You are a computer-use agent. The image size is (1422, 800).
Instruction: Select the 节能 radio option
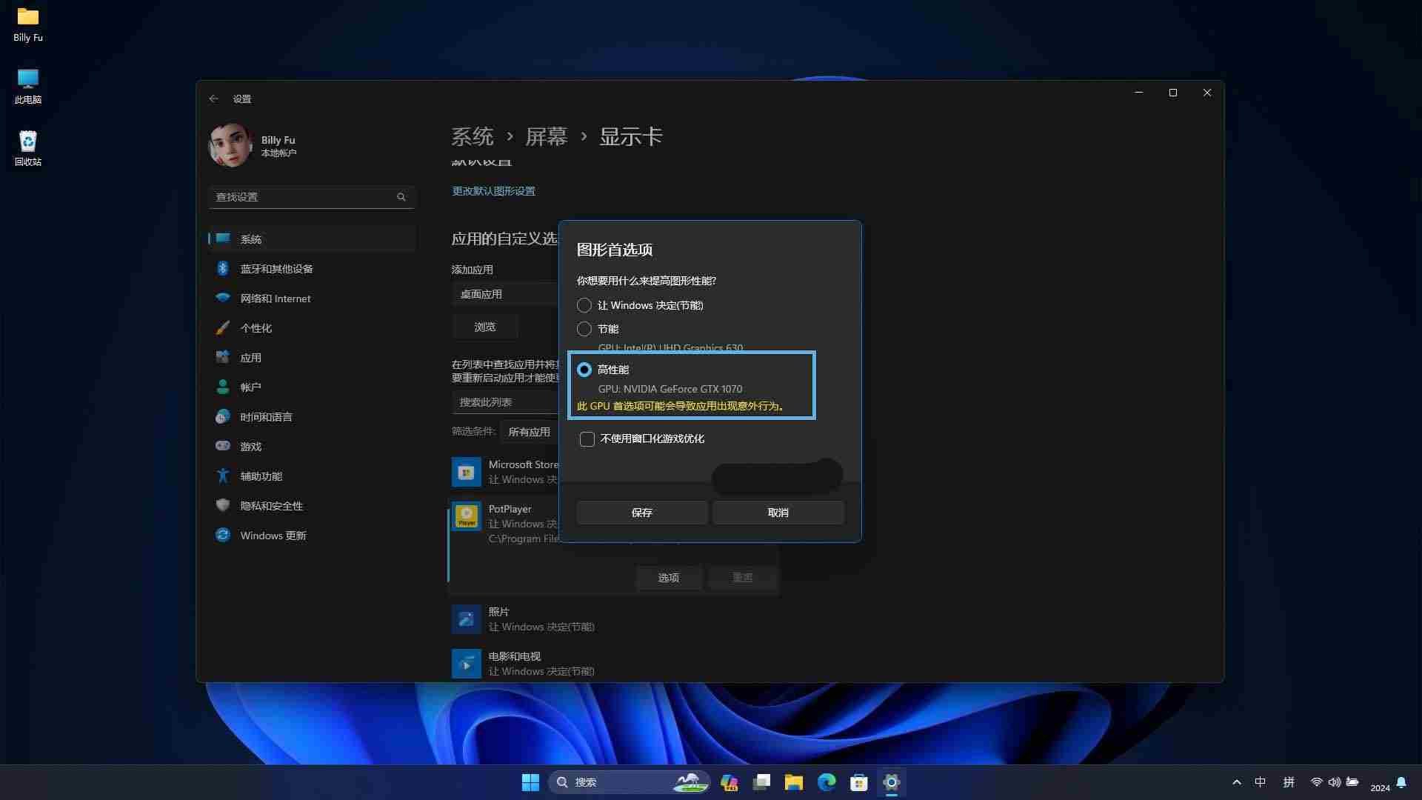point(584,329)
